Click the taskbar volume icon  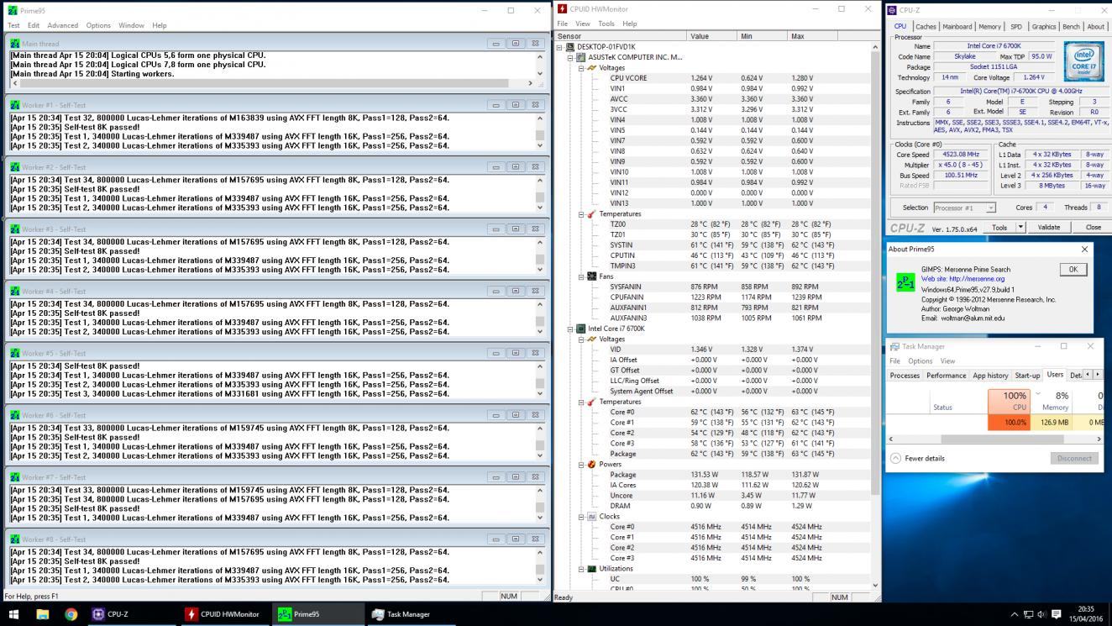tap(1042, 614)
